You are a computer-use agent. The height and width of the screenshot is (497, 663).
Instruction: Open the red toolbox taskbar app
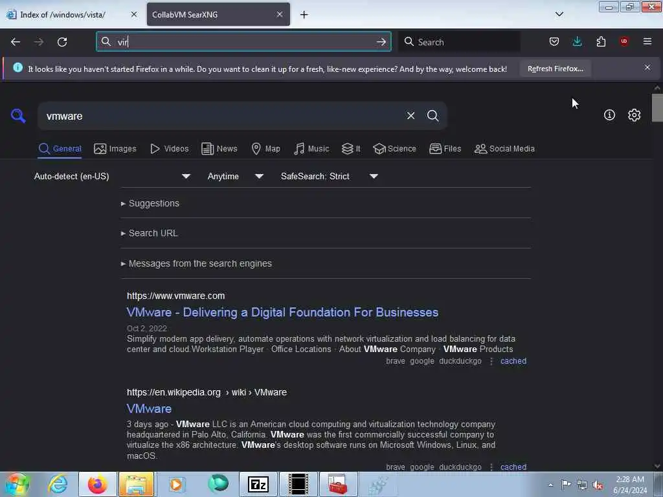click(x=338, y=484)
